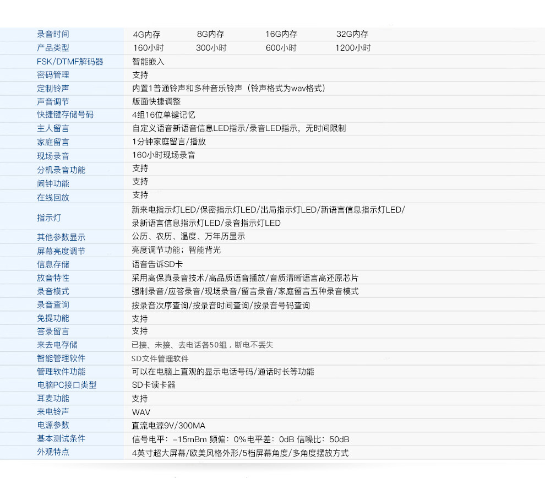The height and width of the screenshot is (478, 545).
Task: Select the 4G内存 column header
Action: click(x=146, y=34)
